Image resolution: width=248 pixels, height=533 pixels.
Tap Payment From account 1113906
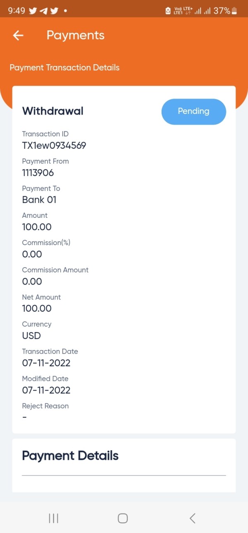coord(38,173)
